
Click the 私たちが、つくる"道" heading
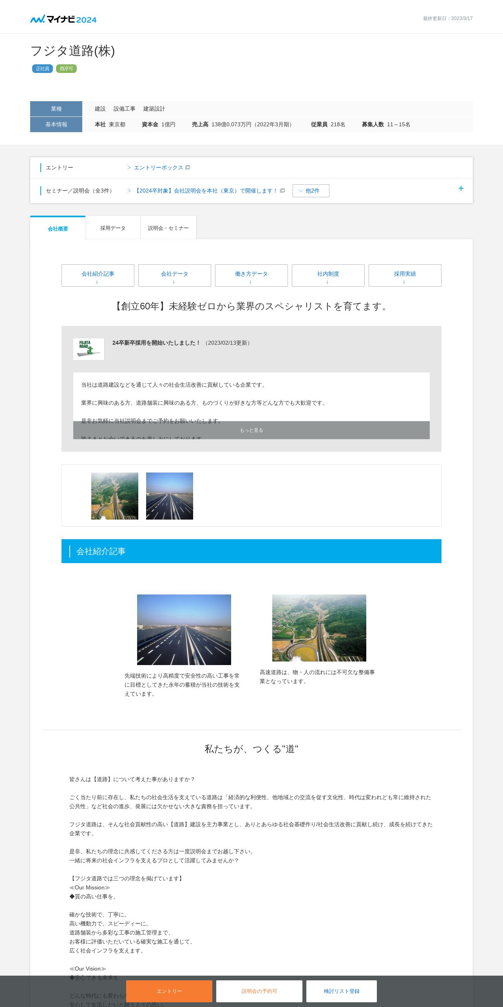click(x=251, y=749)
